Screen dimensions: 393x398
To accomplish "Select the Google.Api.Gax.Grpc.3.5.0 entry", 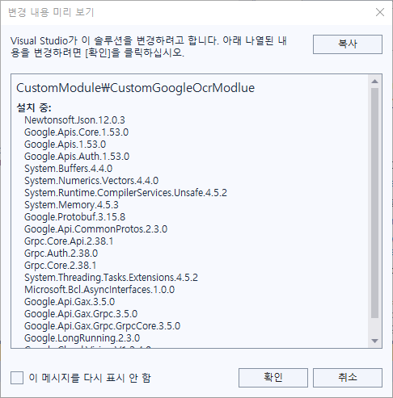I will (81, 314).
